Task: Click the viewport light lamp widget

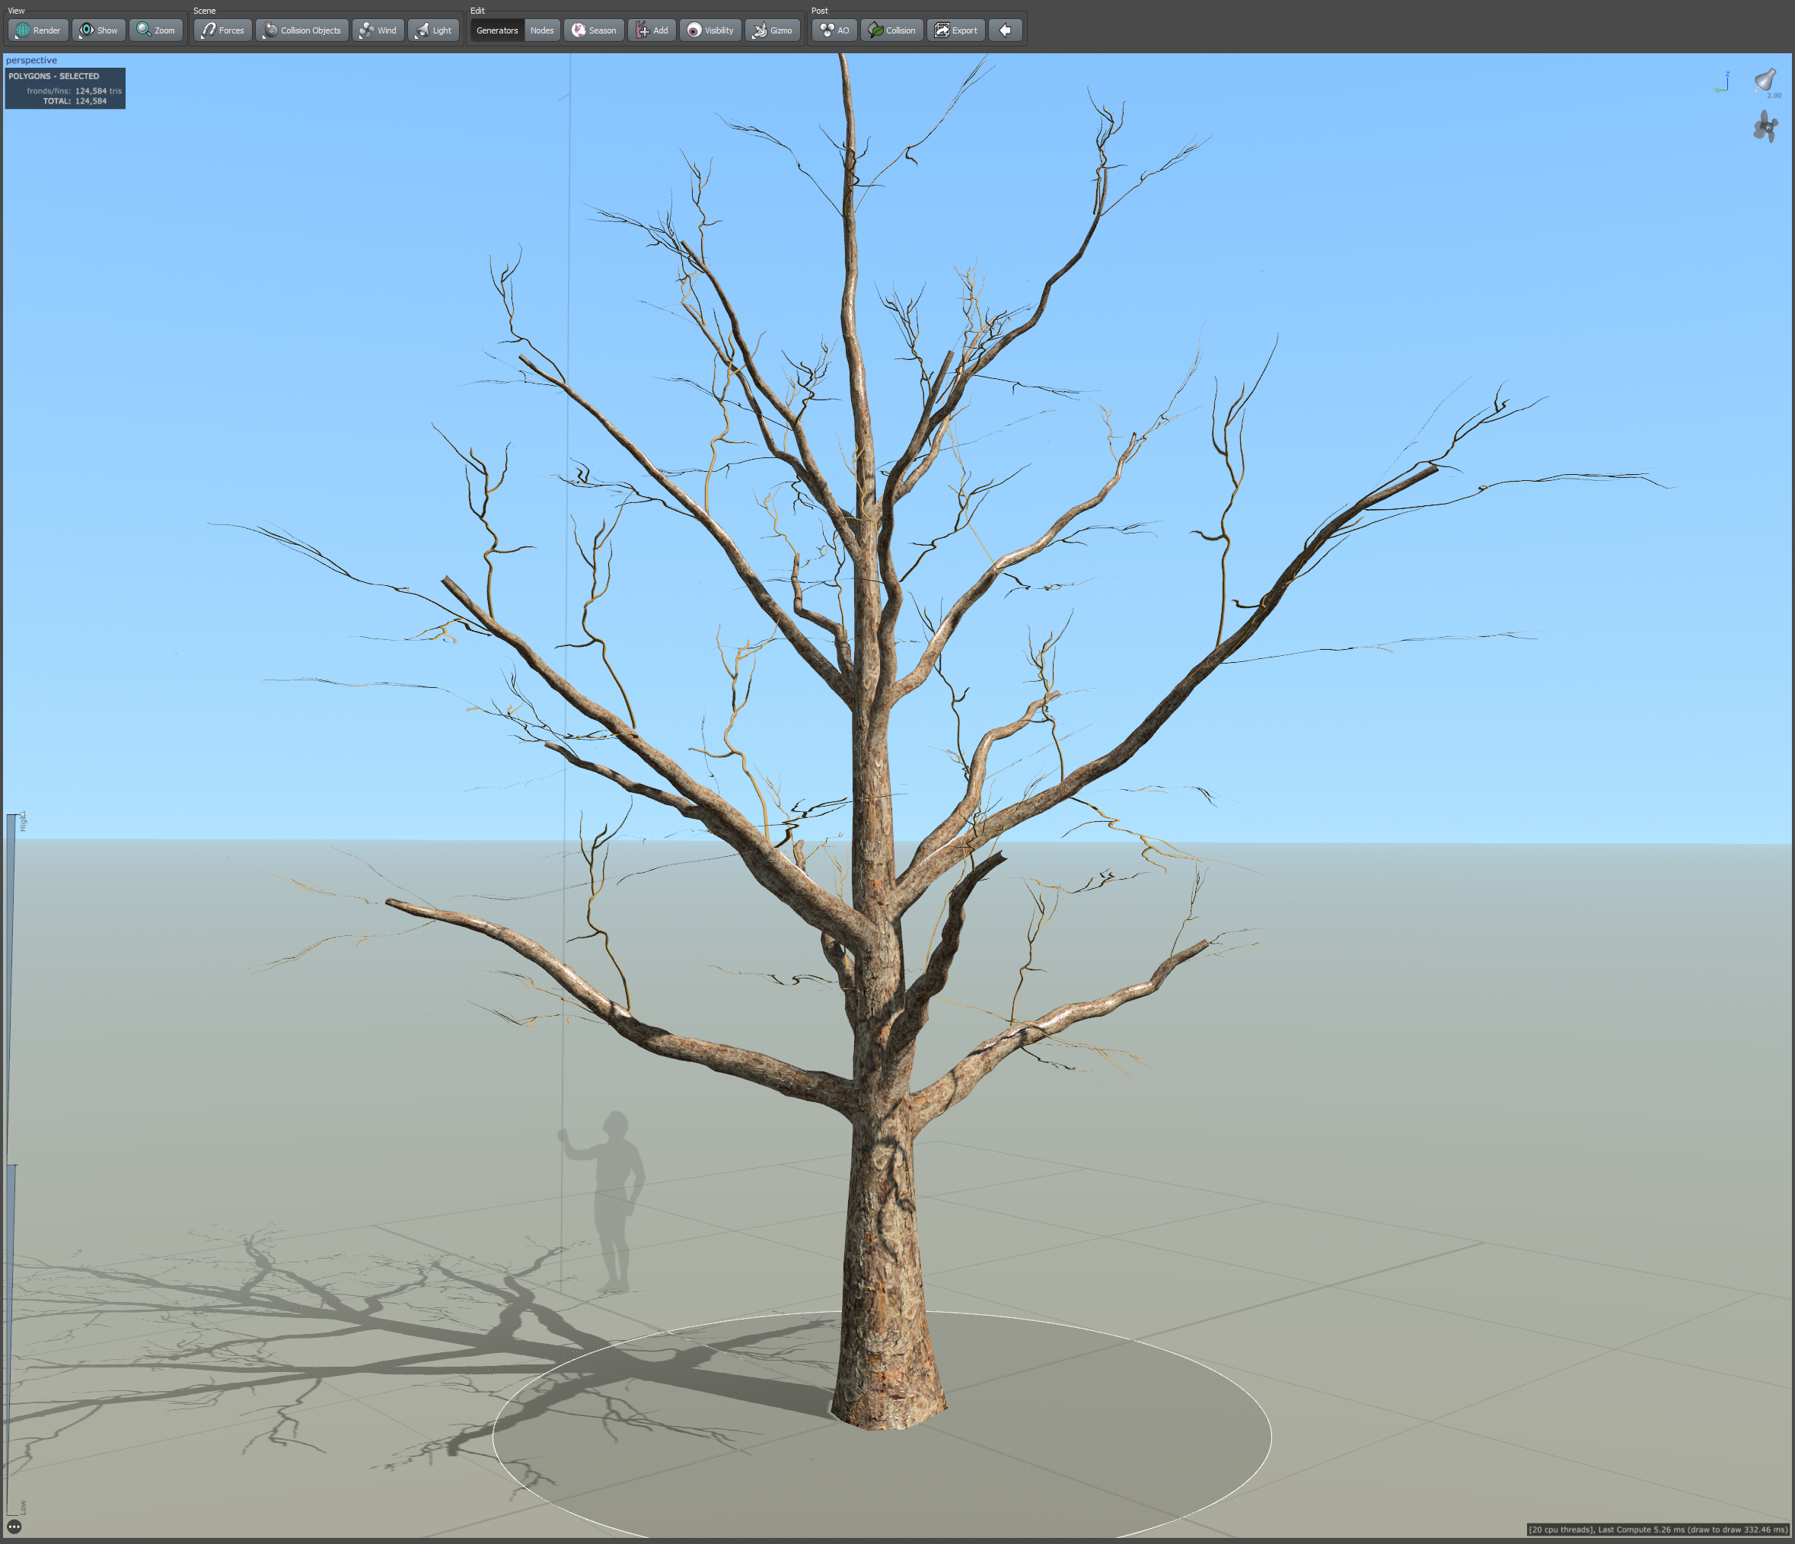Action: tap(1765, 81)
